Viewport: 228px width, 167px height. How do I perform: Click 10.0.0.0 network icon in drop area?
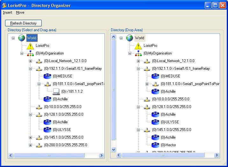(x=147, y=99)
